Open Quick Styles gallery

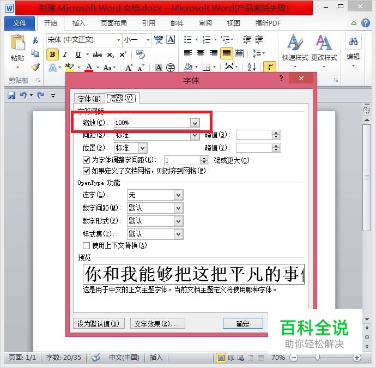pos(295,51)
